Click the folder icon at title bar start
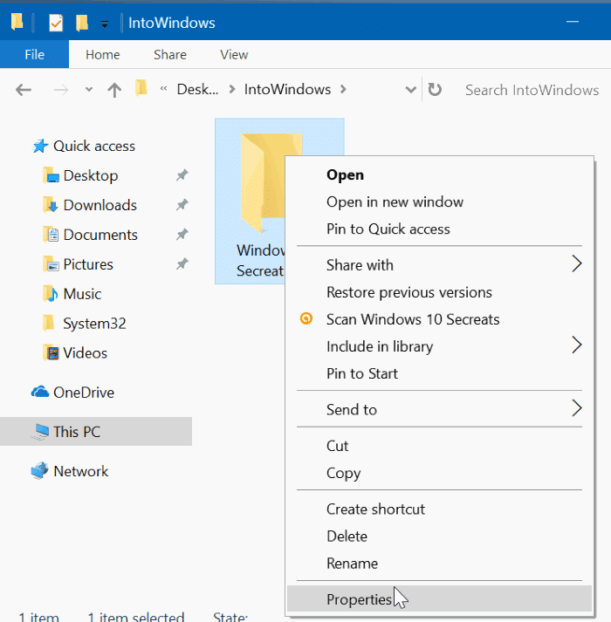 tap(17, 22)
